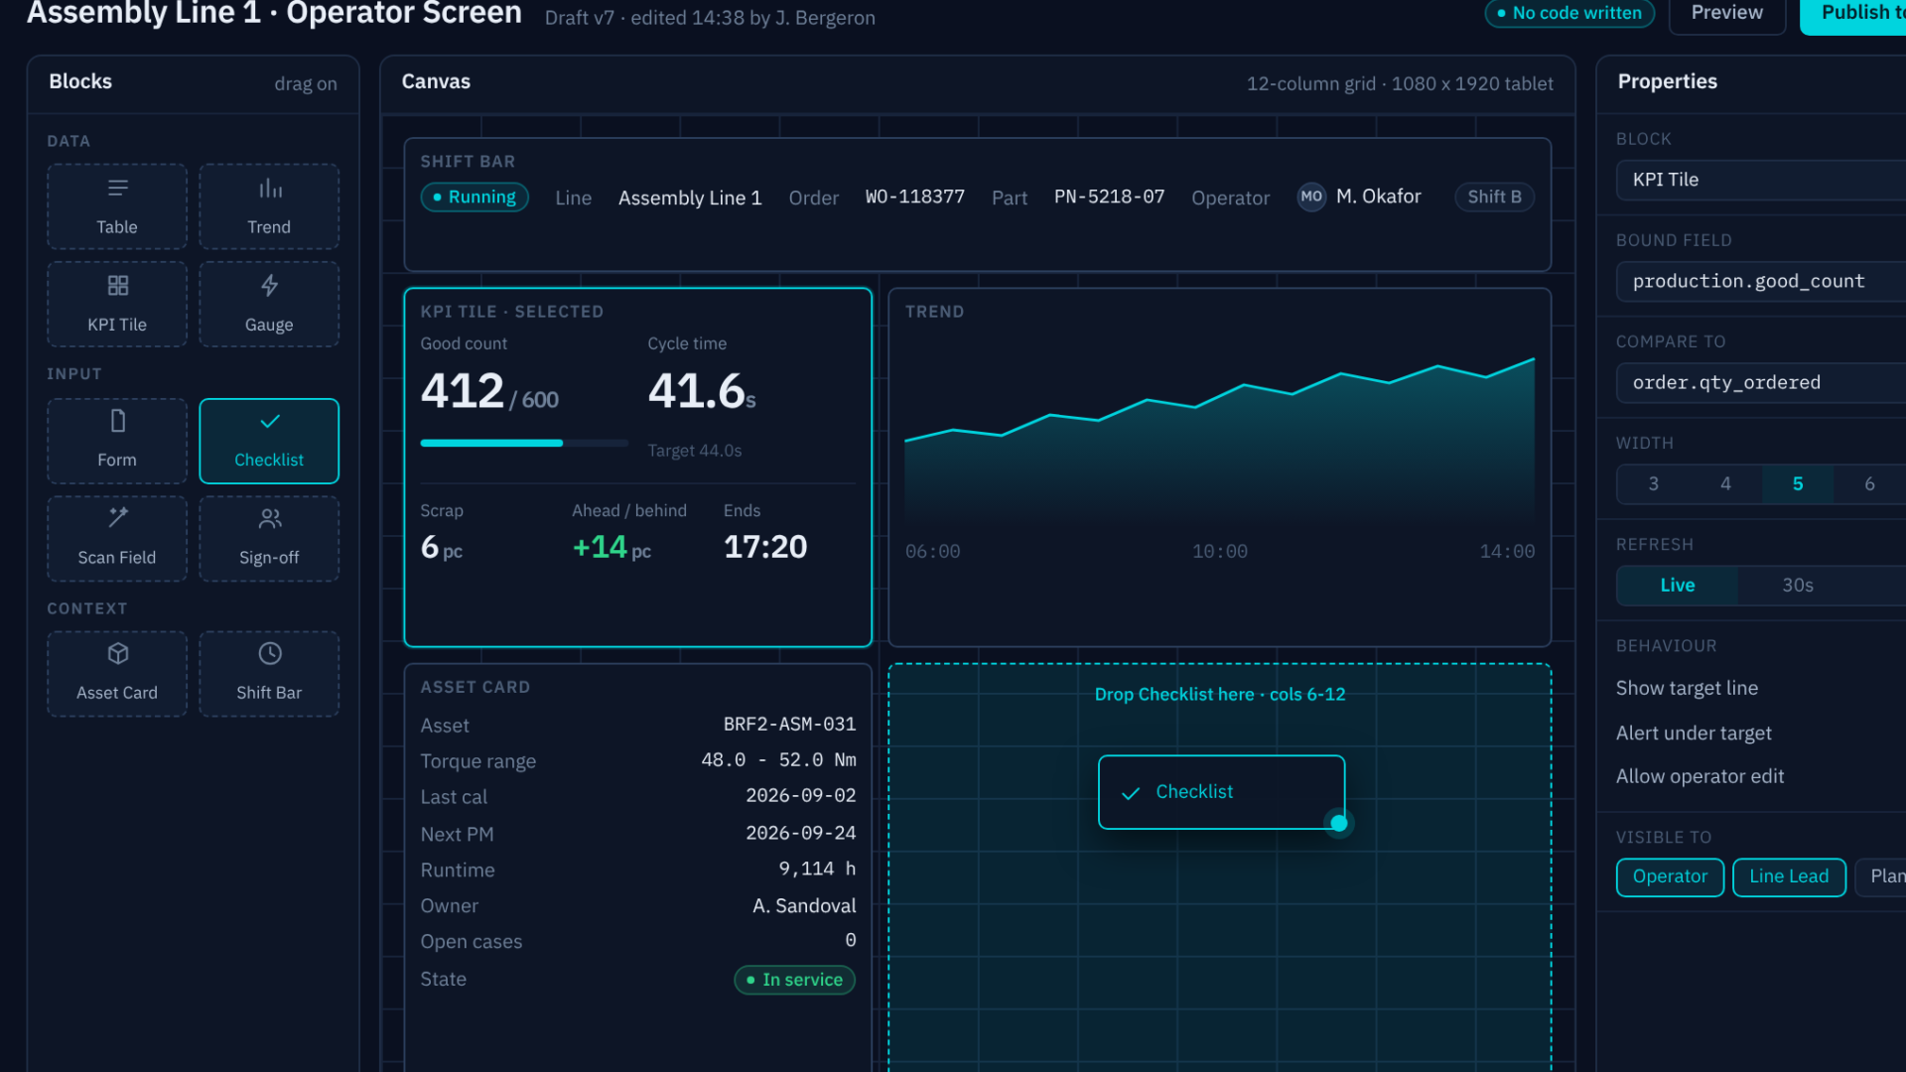The height and width of the screenshot is (1072, 1906).
Task: Click Next PM date 2026-09-24
Action: click(x=800, y=834)
